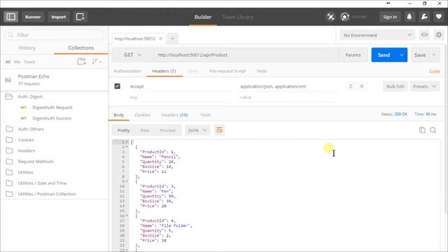
Task: Click the new header key field
Action: click(178, 97)
